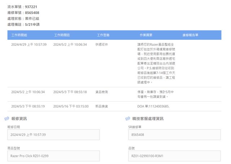The image size is (231, 164).
Task: Click the 工作時間迄 column header
Action: (x=62, y=35)
